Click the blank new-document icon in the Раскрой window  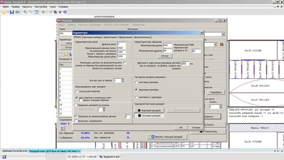60,54
